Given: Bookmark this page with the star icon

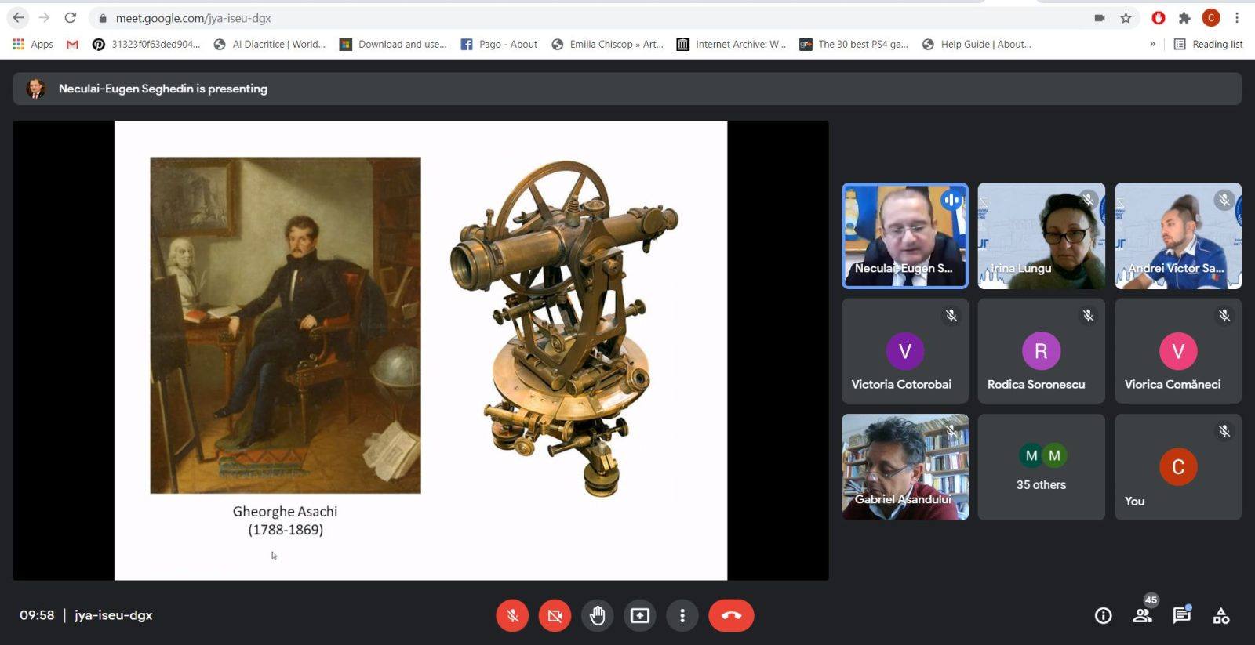Looking at the screenshot, I should pyautogui.click(x=1126, y=18).
